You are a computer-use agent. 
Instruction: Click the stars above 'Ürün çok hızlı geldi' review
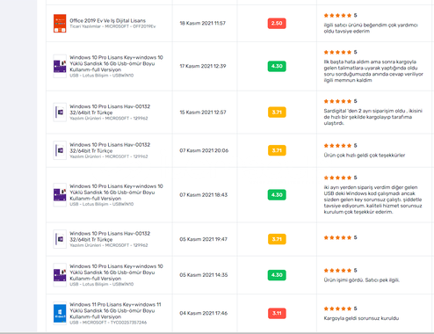coord(337,146)
